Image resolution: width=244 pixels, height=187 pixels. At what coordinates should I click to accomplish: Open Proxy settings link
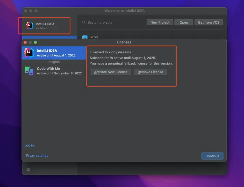click(37, 156)
